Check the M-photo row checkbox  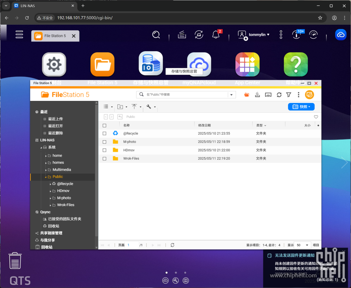pyautogui.click(x=104, y=142)
